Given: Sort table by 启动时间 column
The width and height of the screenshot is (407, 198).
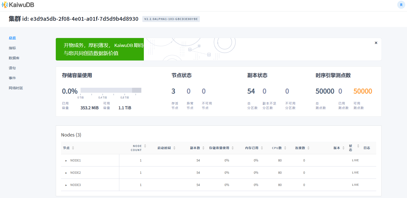Looking at the screenshot, I should [166, 148].
